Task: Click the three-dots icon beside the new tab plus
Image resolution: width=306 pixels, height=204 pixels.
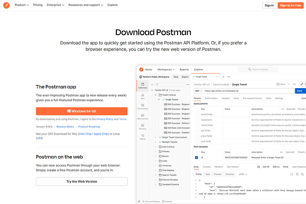Action: pyautogui.click(x=229, y=77)
